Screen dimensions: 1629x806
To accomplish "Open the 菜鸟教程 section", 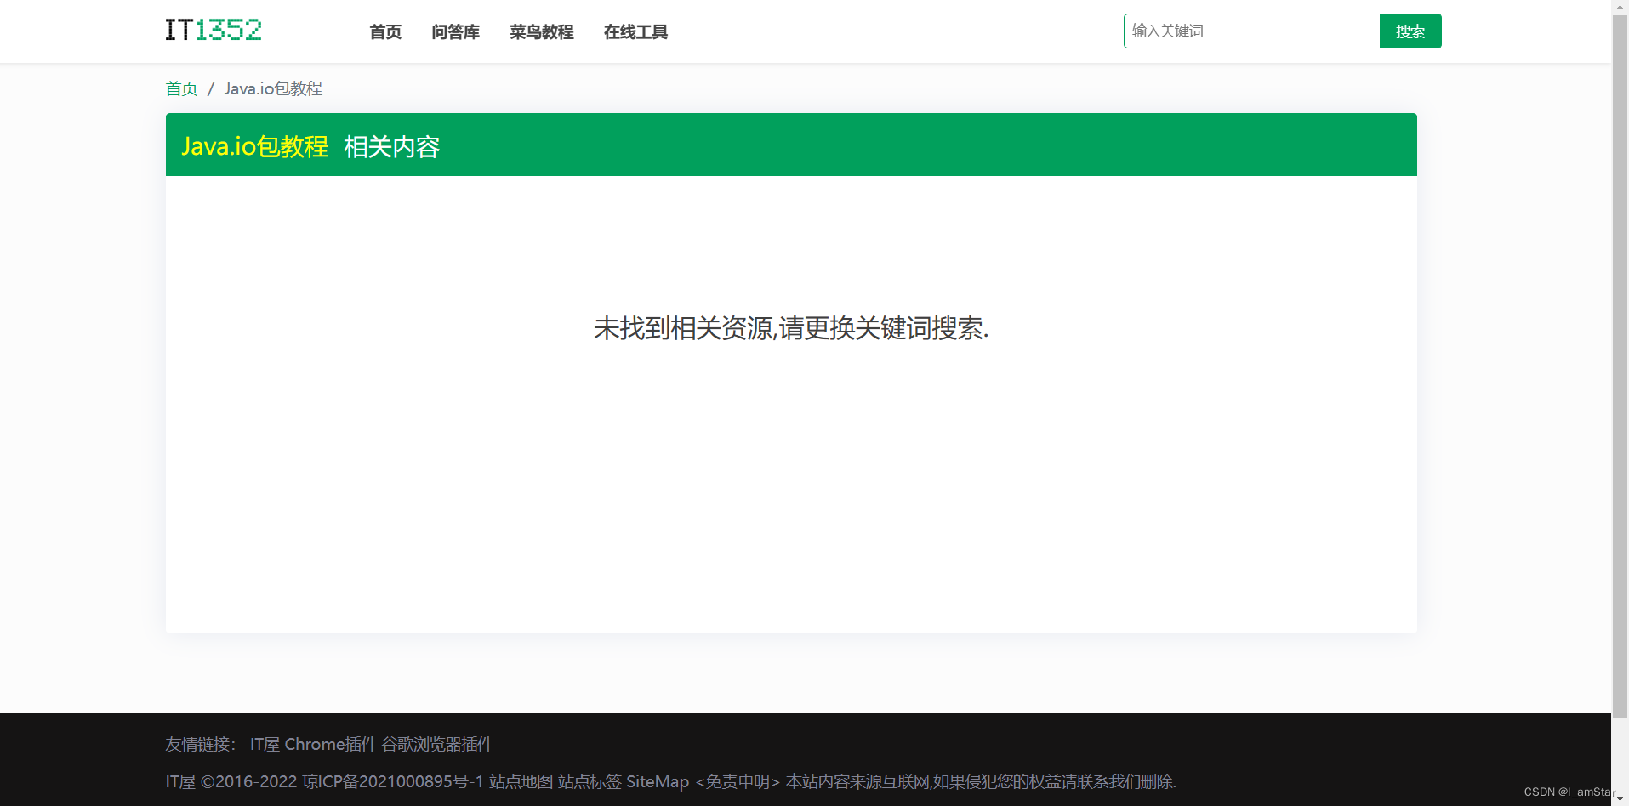I will click(x=541, y=31).
